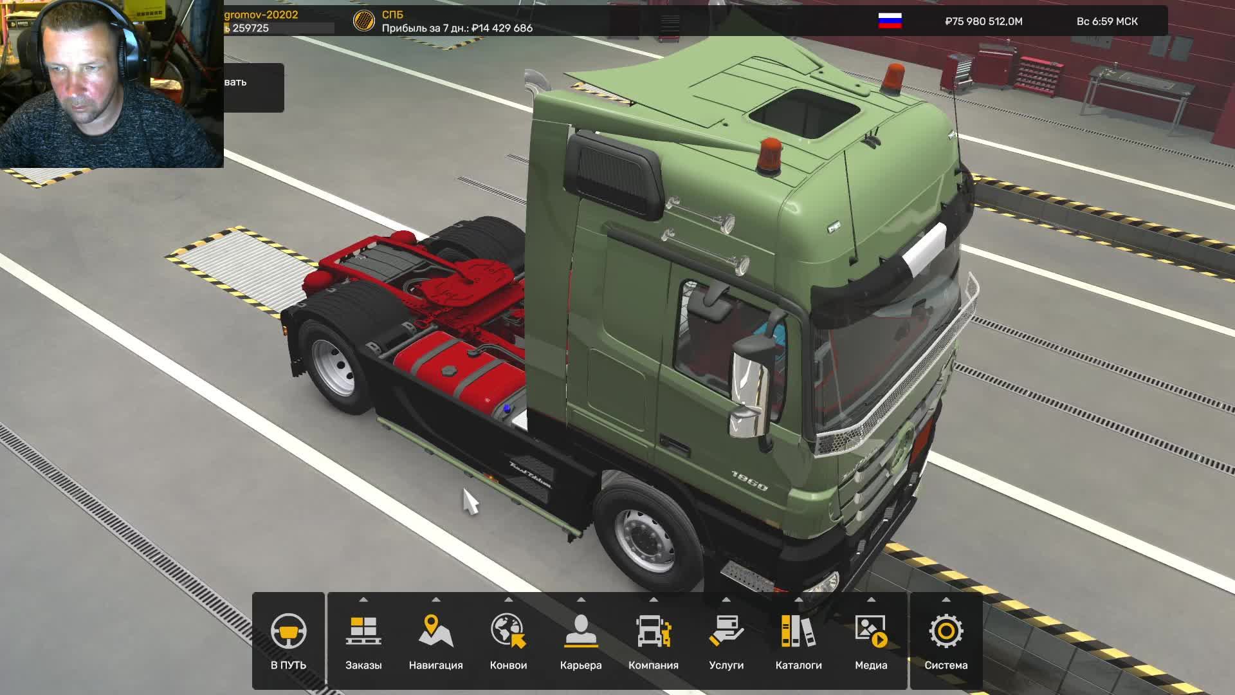Open the Заказы cargo pallet icon
This screenshot has height=695, width=1235.
tap(363, 631)
